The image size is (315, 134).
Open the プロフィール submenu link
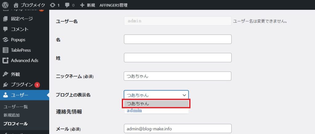(15, 124)
